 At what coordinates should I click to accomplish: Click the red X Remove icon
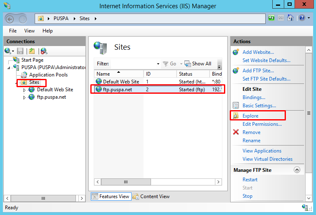236,132
